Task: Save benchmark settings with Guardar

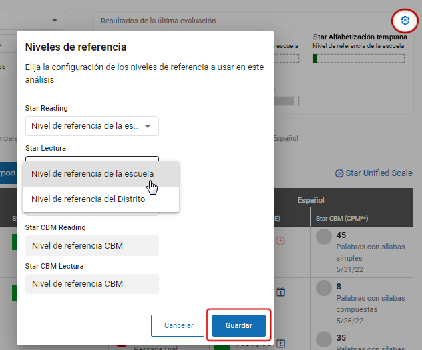Action: tap(239, 325)
